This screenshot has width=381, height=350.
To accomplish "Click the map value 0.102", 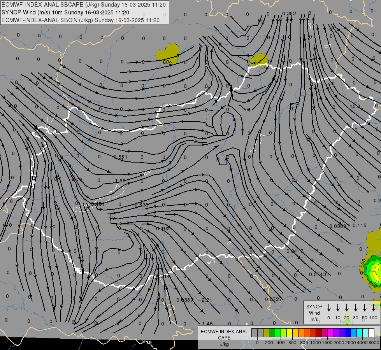I will coord(163,229).
